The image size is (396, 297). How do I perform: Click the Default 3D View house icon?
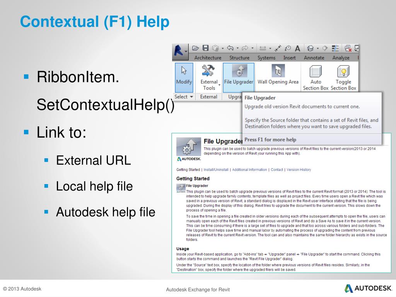(311, 48)
